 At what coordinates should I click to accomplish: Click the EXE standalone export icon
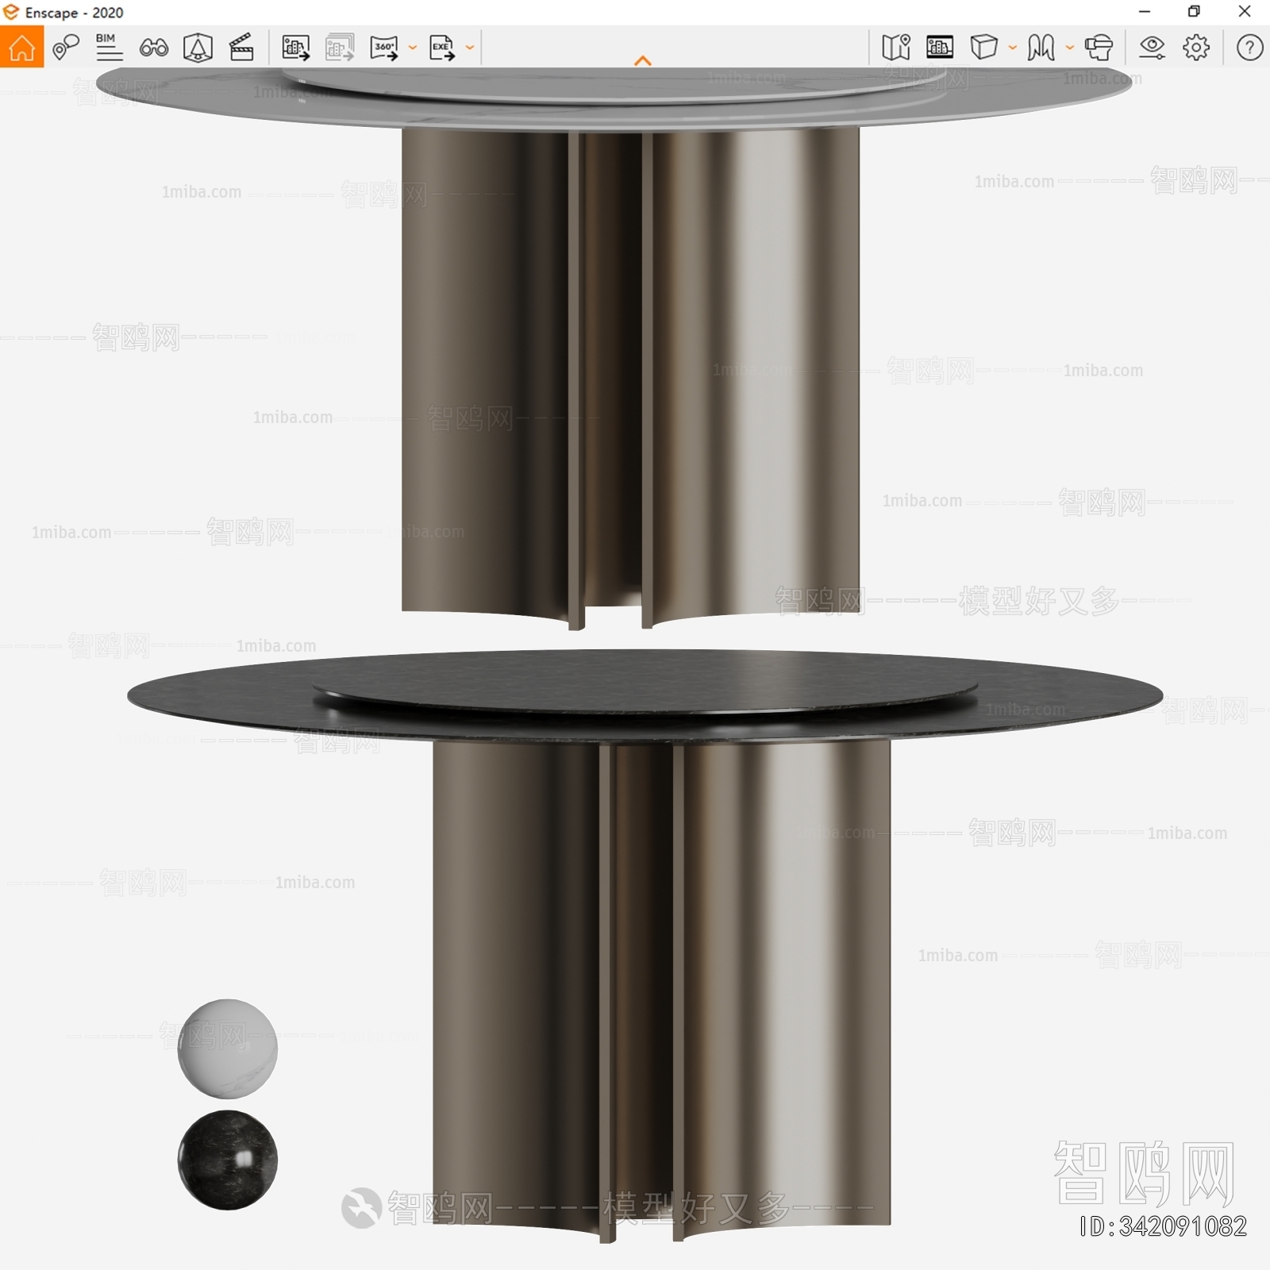point(442,48)
